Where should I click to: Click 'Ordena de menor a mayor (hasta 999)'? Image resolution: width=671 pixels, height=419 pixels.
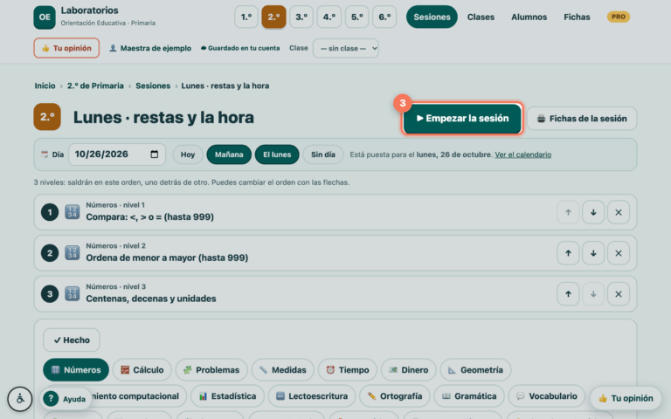click(x=167, y=258)
